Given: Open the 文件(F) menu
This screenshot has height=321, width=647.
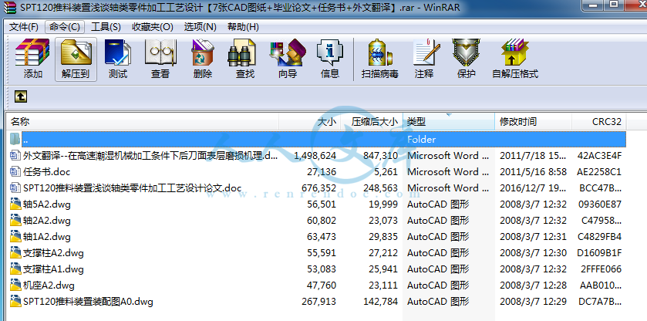Looking at the screenshot, I should (x=24, y=27).
